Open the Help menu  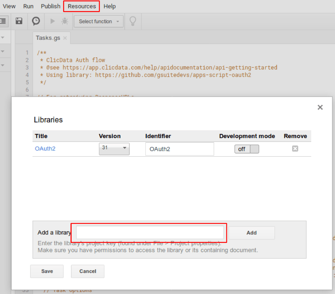109,6
